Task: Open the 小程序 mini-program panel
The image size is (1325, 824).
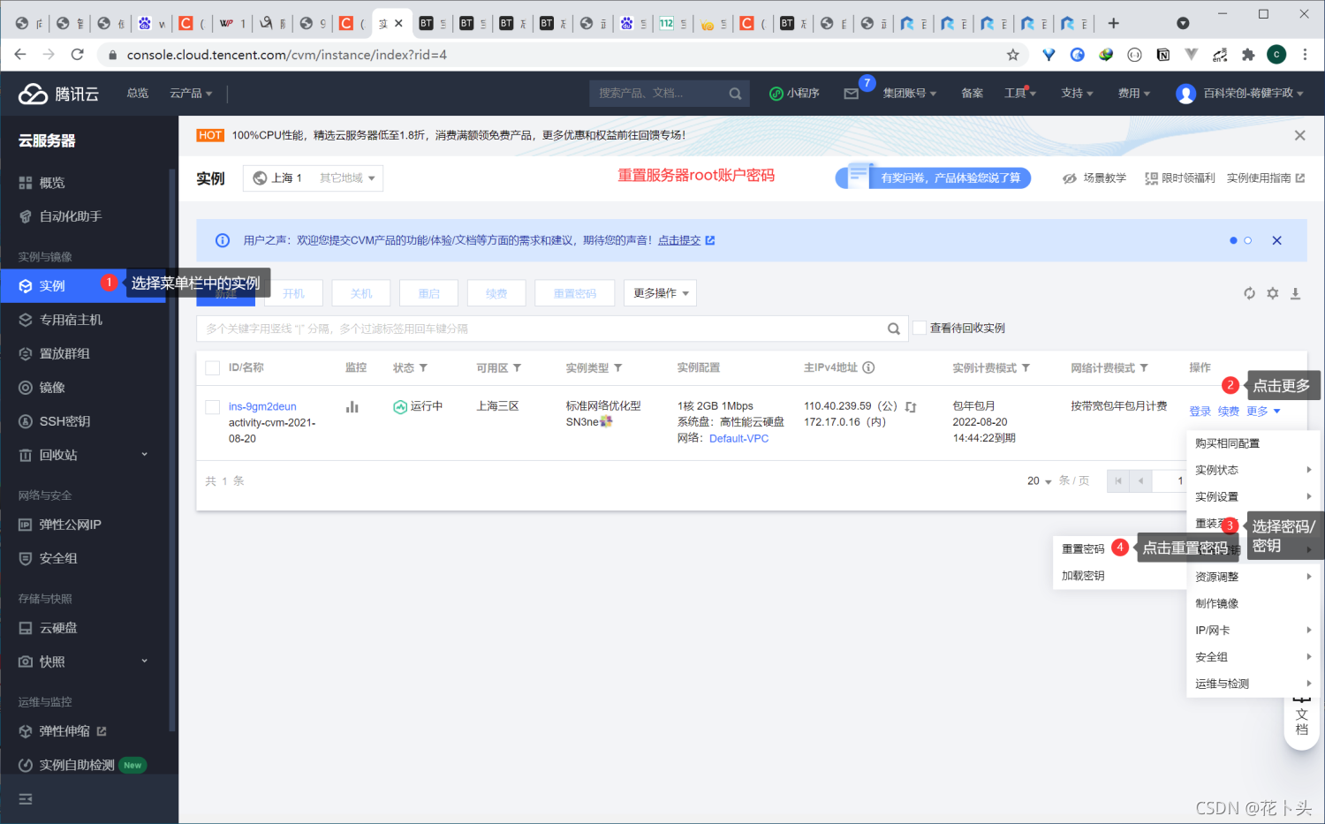Action: click(794, 93)
